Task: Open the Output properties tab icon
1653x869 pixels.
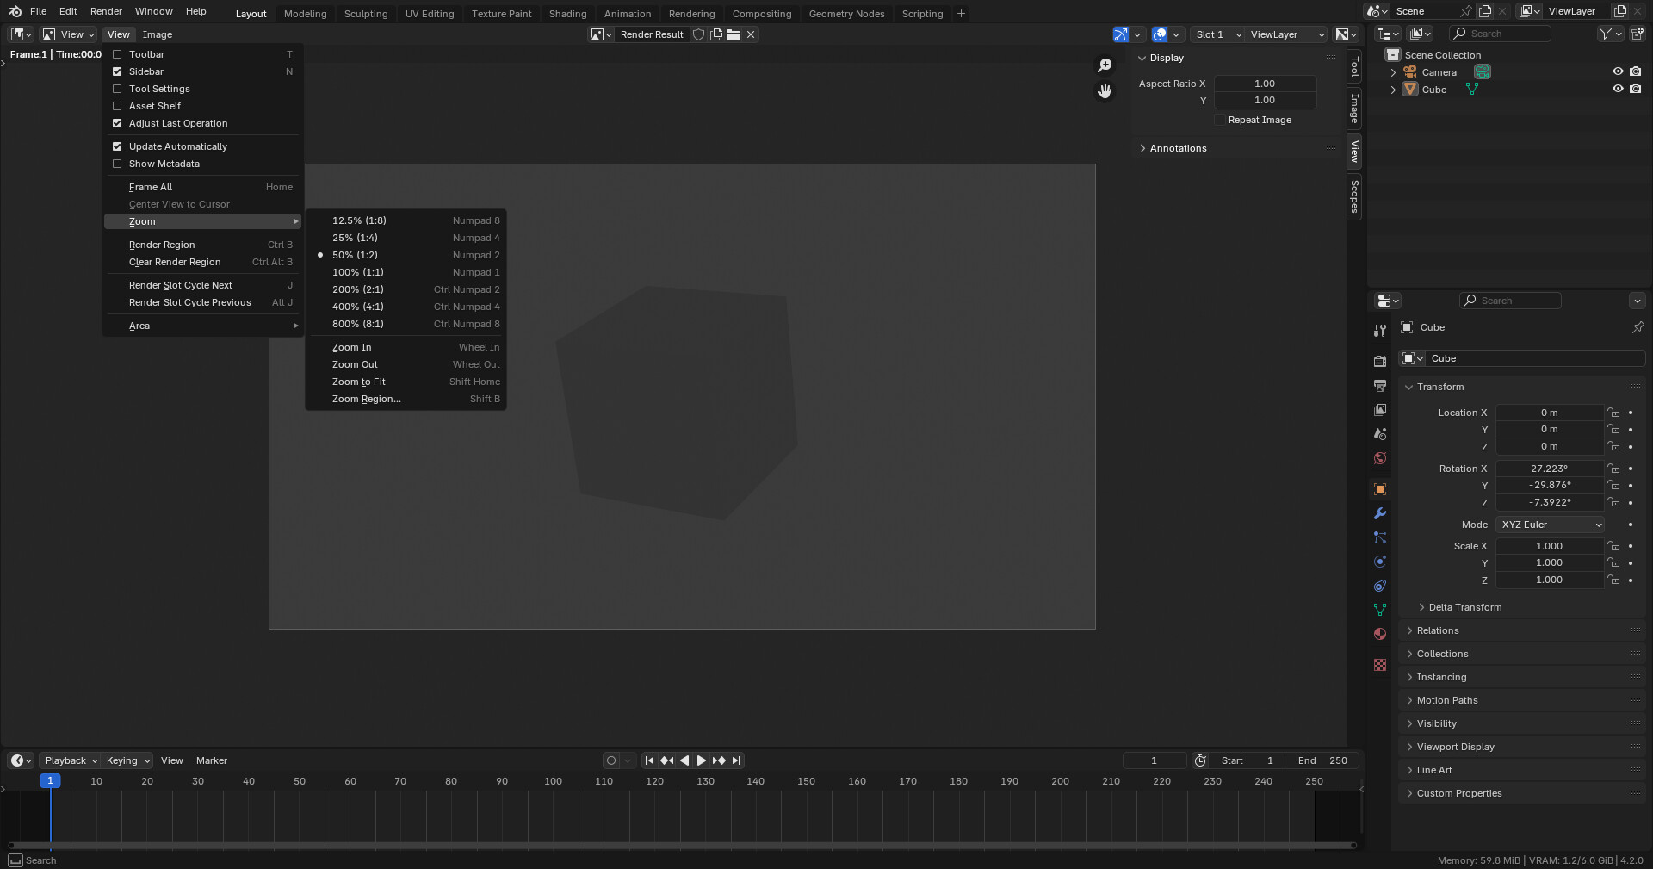Action: point(1380,385)
